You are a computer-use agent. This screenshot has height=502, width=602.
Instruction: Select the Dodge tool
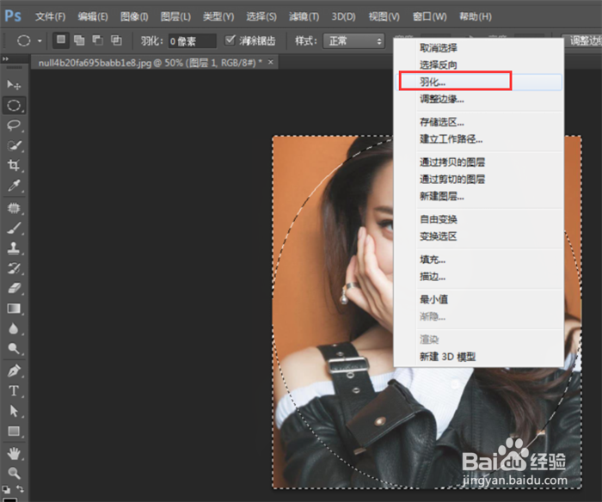[x=14, y=348]
